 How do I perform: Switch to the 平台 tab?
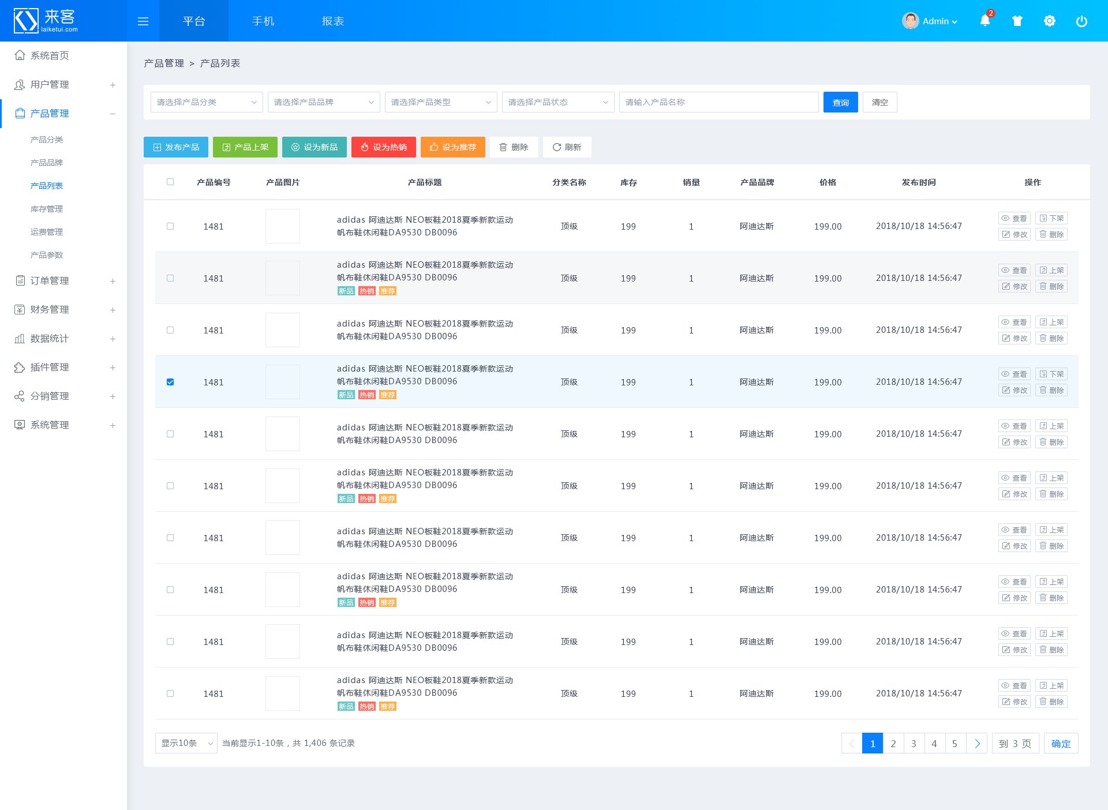click(x=194, y=21)
